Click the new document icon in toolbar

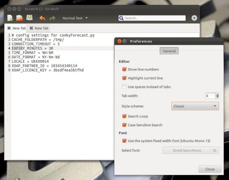tap(10, 18)
